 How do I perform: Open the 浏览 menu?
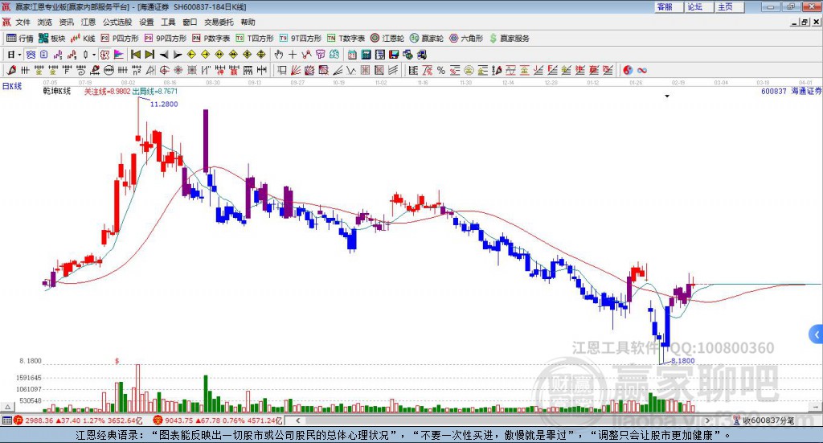[45, 22]
